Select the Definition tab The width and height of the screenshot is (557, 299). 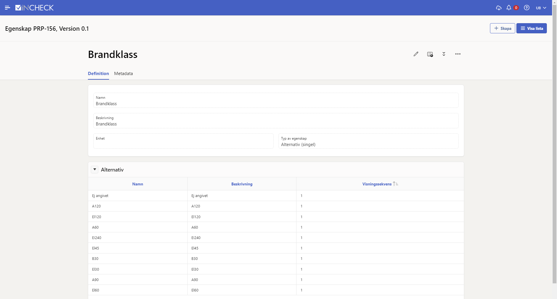(x=98, y=74)
